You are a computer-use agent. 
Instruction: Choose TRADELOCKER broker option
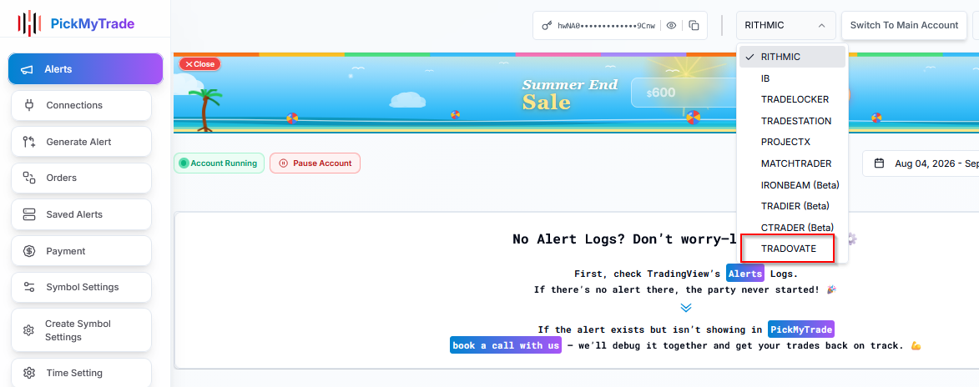(792, 100)
